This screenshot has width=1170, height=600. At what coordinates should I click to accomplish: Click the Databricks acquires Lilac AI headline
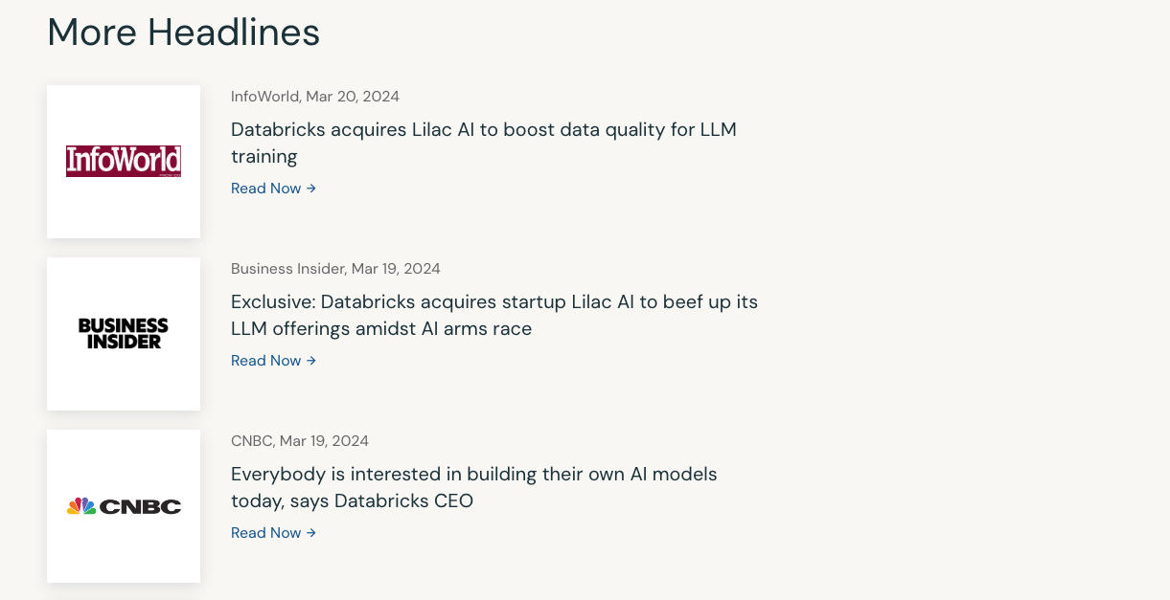point(483,143)
